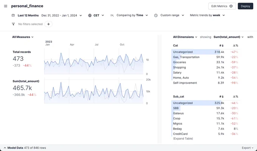Screen dimensions: 257x151
Task: Open the Sum(total_amount) measure selector dropdown
Action: point(229,37)
